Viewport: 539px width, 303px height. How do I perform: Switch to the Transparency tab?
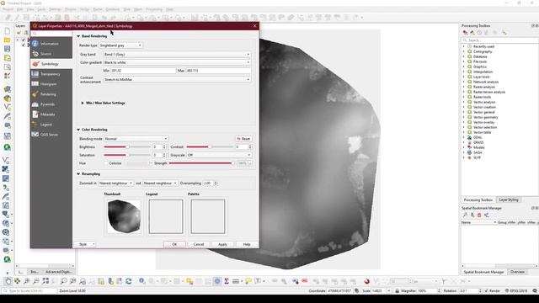tap(51, 74)
